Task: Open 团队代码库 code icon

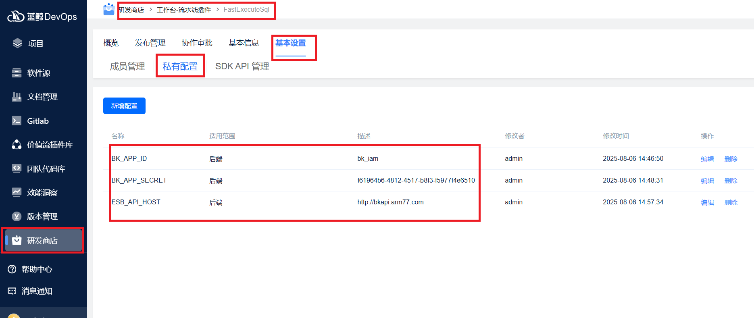Action: tap(17, 168)
